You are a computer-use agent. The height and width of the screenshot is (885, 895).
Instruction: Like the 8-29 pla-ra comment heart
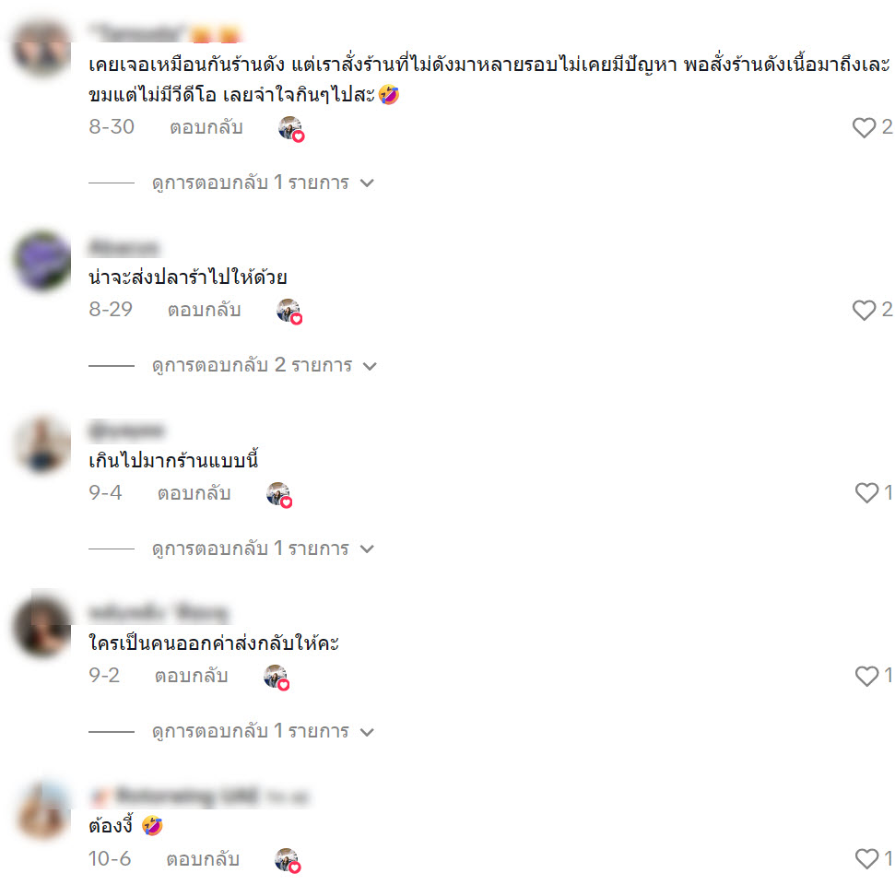[x=864, y=310]
